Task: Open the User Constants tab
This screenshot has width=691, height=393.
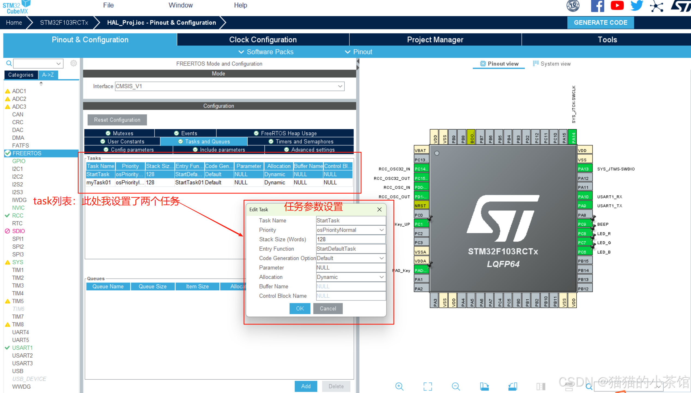Action: click(122, 141)
